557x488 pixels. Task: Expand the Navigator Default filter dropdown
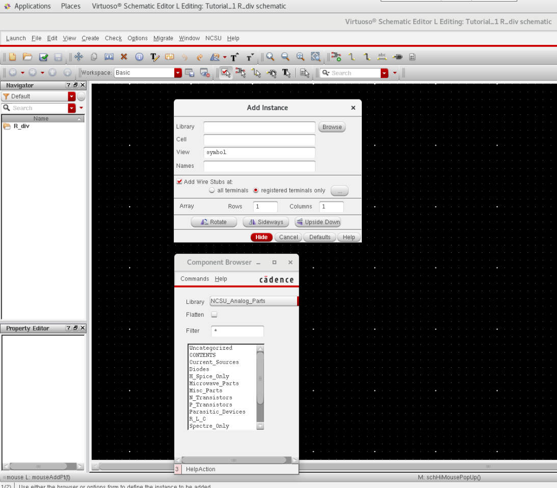[x=71, y=96]
